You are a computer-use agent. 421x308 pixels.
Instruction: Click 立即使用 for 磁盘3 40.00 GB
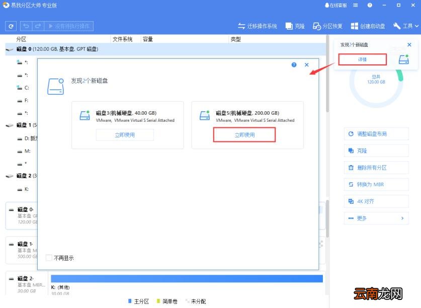coord(125,135)
